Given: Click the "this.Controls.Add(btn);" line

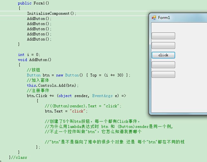Looking at the screenshot, I should click(53, 85).
